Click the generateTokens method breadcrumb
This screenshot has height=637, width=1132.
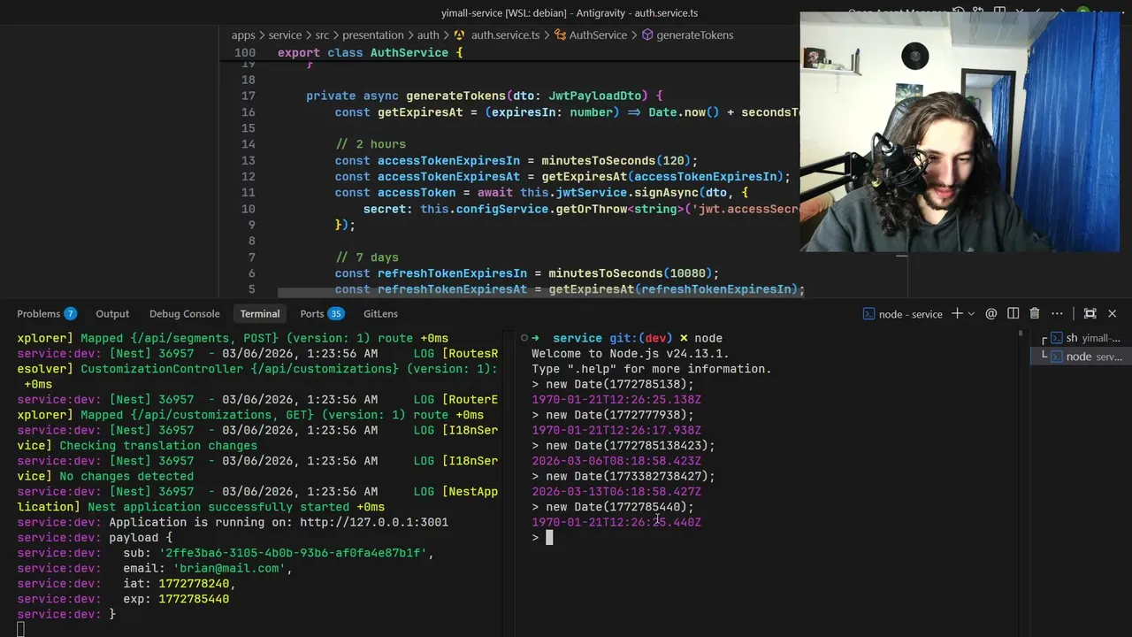687,35
